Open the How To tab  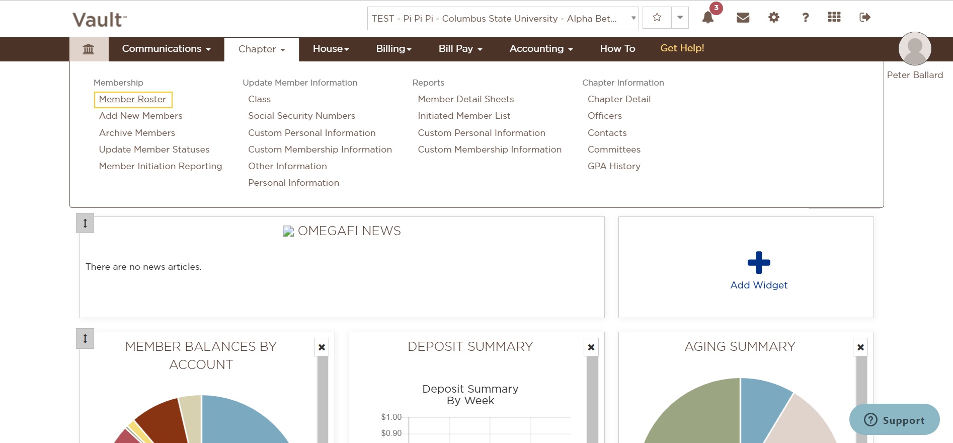(x=617, y=49)
